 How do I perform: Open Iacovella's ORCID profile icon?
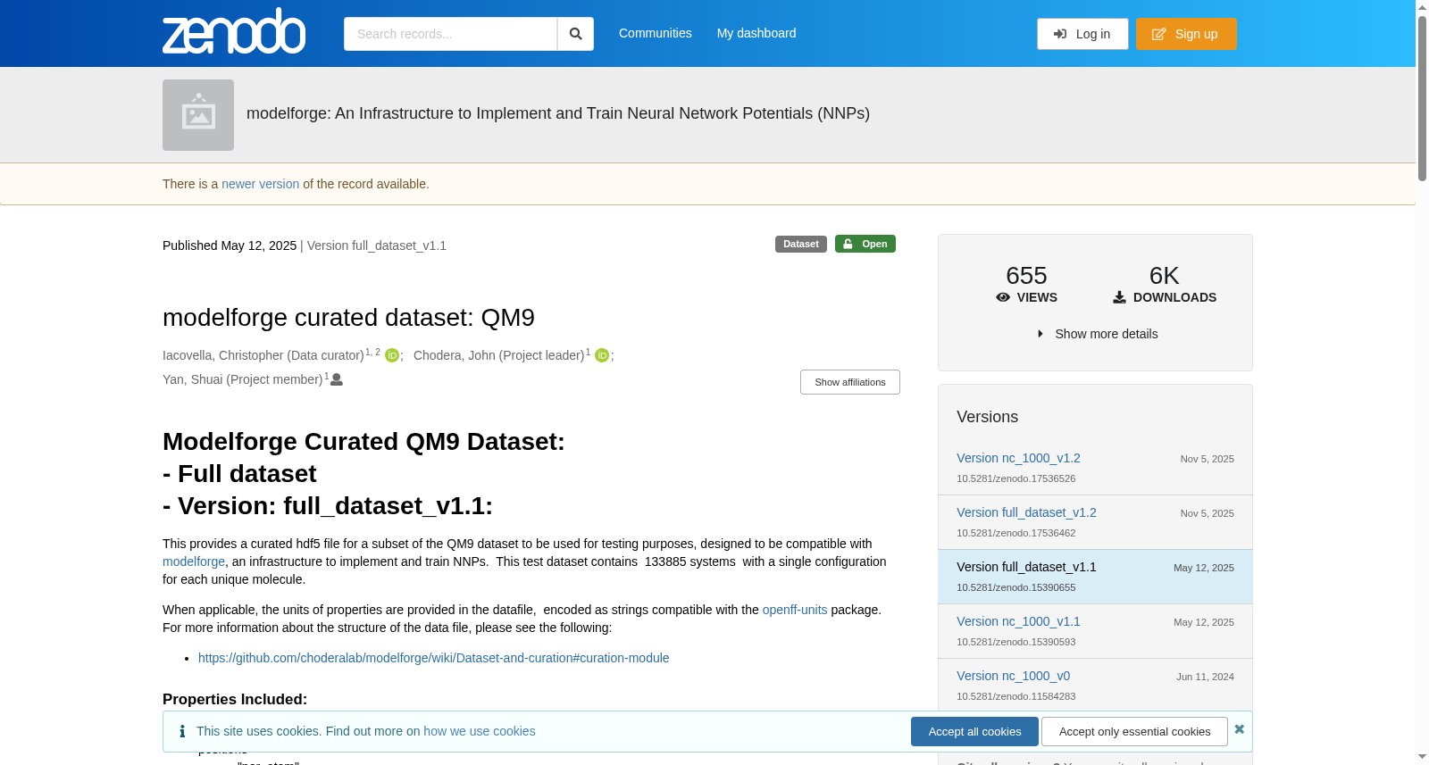[x=392, y=355]
